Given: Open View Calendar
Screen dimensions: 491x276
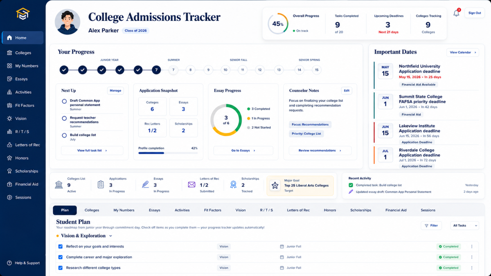Looking at the screenshot, I should 463,52.
